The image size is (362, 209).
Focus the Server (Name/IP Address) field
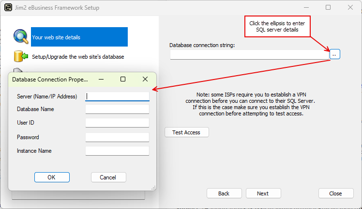coord(117,96)
